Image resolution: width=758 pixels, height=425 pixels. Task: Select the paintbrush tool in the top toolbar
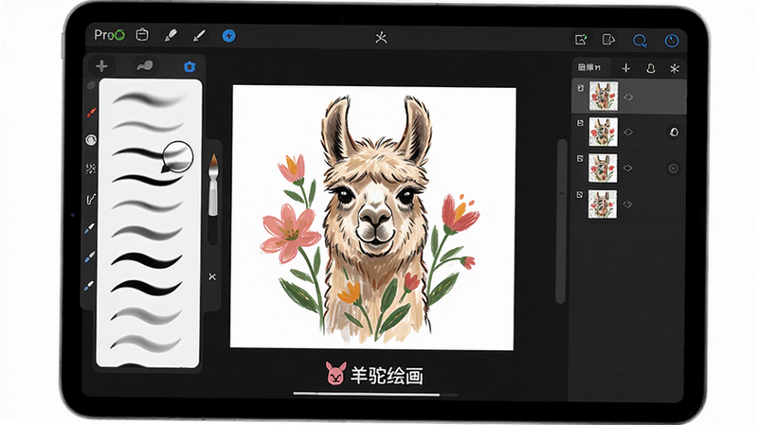tap(199, 35)
